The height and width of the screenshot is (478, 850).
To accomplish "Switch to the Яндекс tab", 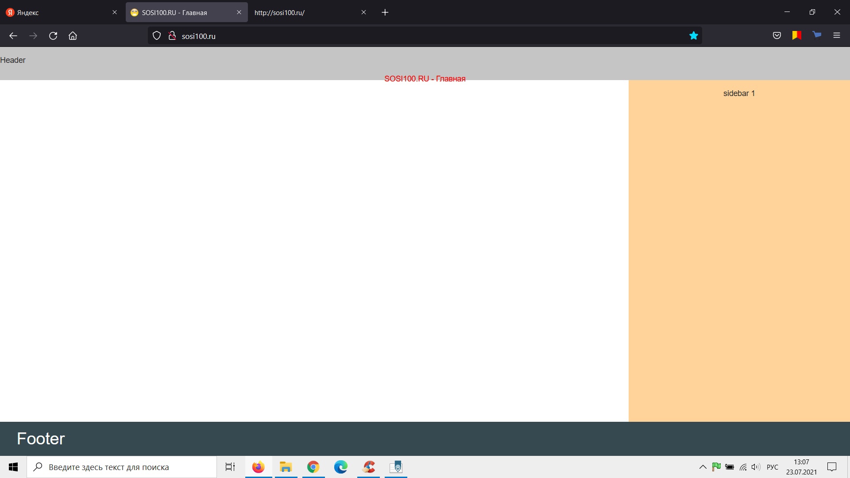I will point(58,12).
